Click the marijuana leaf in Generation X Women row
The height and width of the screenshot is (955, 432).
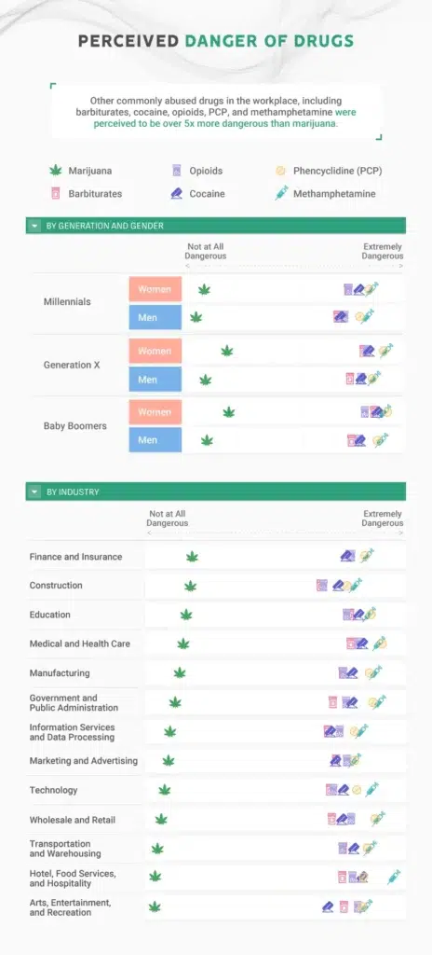(x=227, y=351)
